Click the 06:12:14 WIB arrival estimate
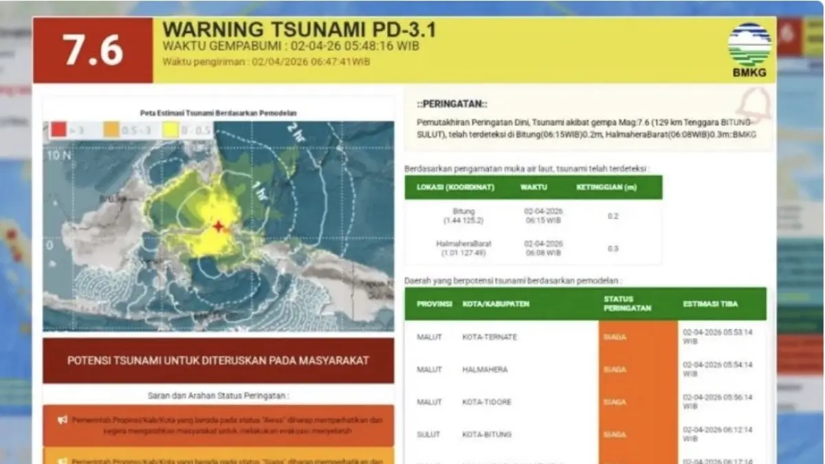The image size is (825, 464). (717, 434)
